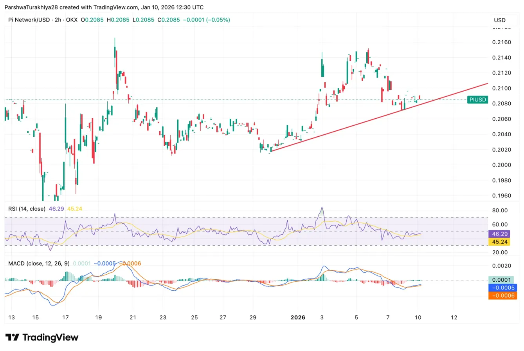
Task: Select the purple RSI 46.29 value badge
Action: pos(500,234)
